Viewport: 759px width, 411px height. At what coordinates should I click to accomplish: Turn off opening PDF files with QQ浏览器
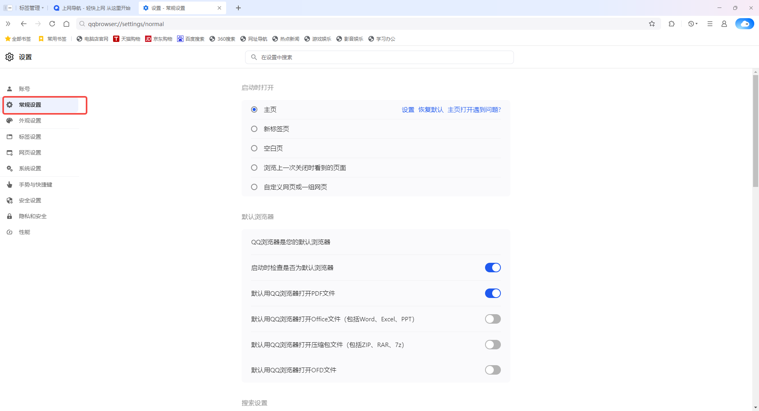[x=493, y=293]
